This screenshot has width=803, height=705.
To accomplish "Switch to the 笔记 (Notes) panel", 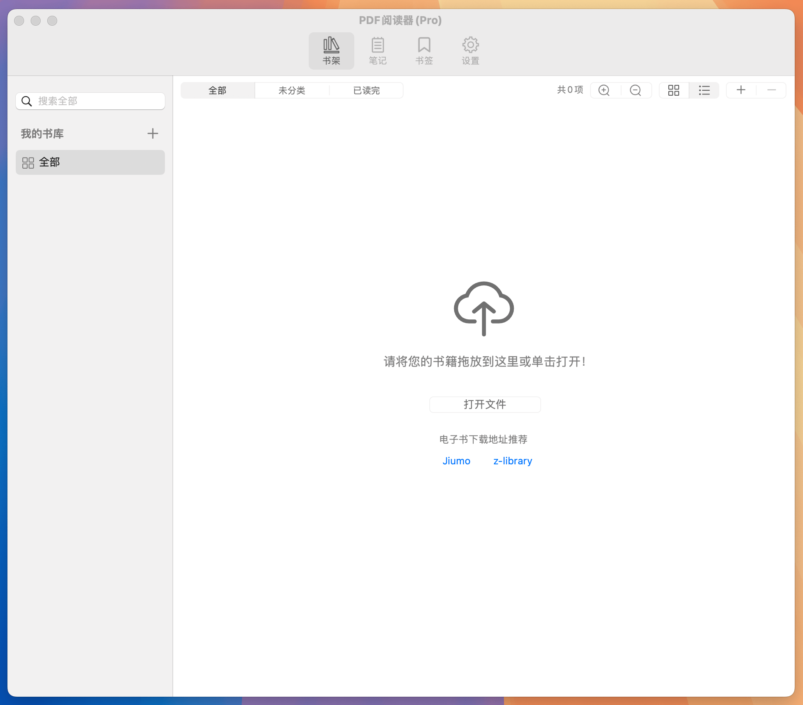I will click(377, 50).
